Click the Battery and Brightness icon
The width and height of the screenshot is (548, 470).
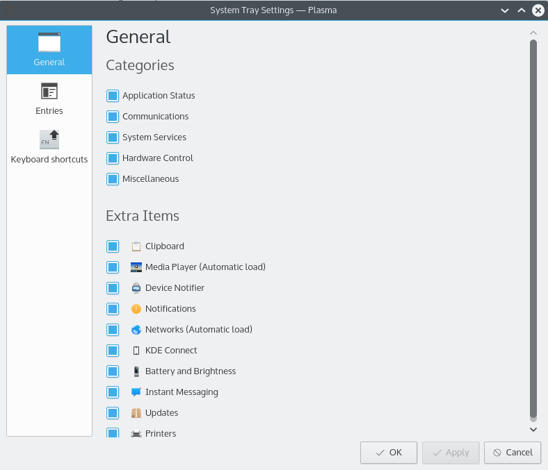click(136, 371)
